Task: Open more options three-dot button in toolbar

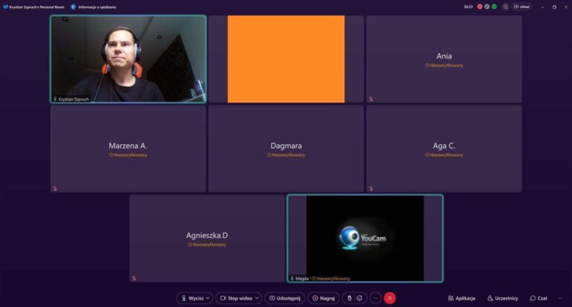Action: click(x=375, y=298)
